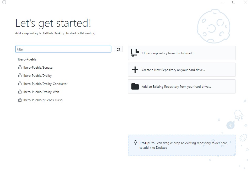Click the lock icon beside Ibero-Puebla/Draiby-Conductor
The height and width of the screenshot is (171, 251).
tap(20, 84)
